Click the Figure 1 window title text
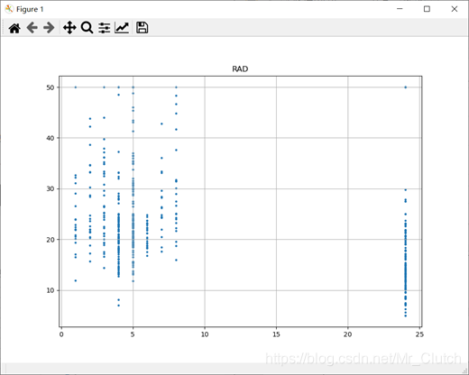Image resolution: width=469 pixels, height=375 pixels. [x=30, y=9]
